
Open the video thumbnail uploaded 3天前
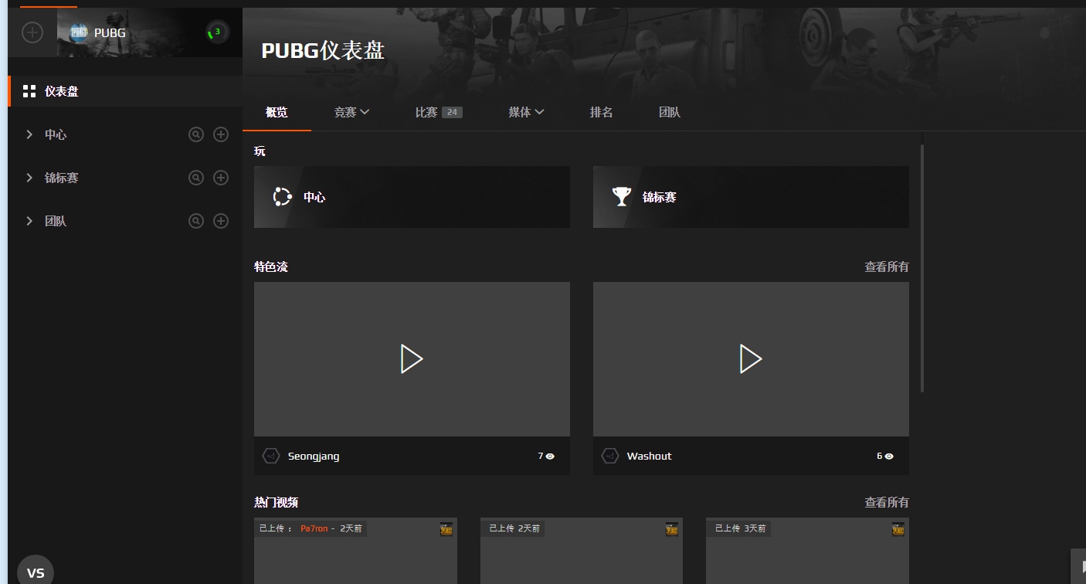tap(807, 551)
